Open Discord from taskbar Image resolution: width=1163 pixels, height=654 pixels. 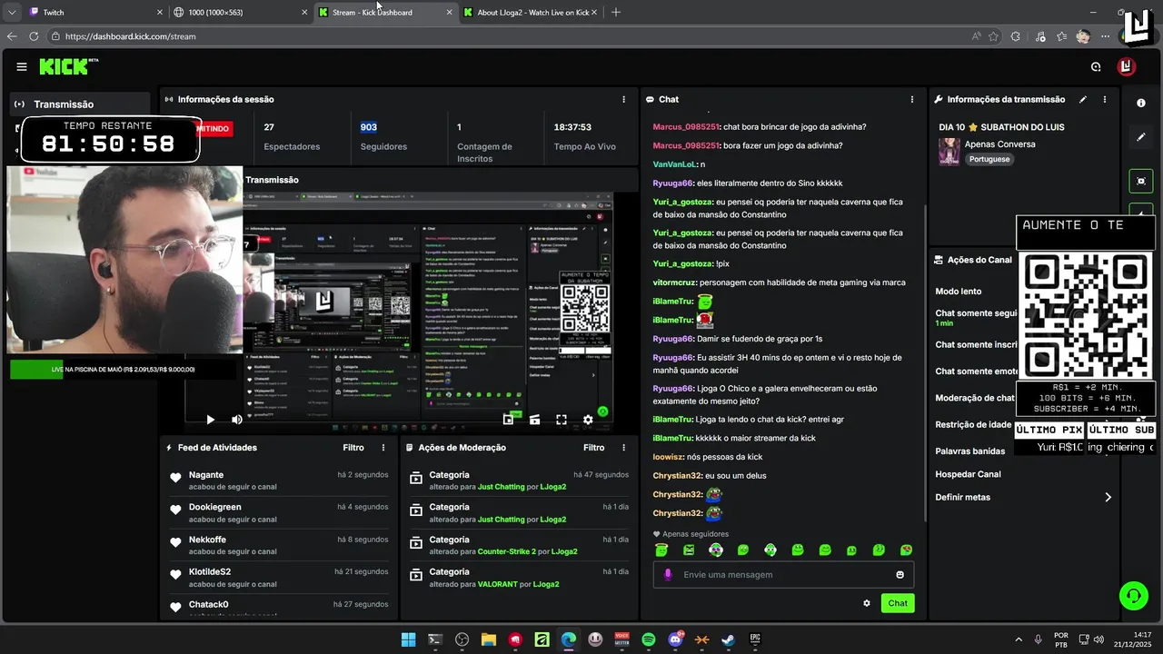coord(675,639)
